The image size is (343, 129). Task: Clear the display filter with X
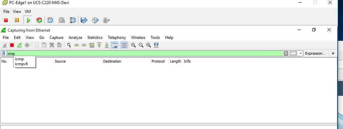tap(286, 53)
